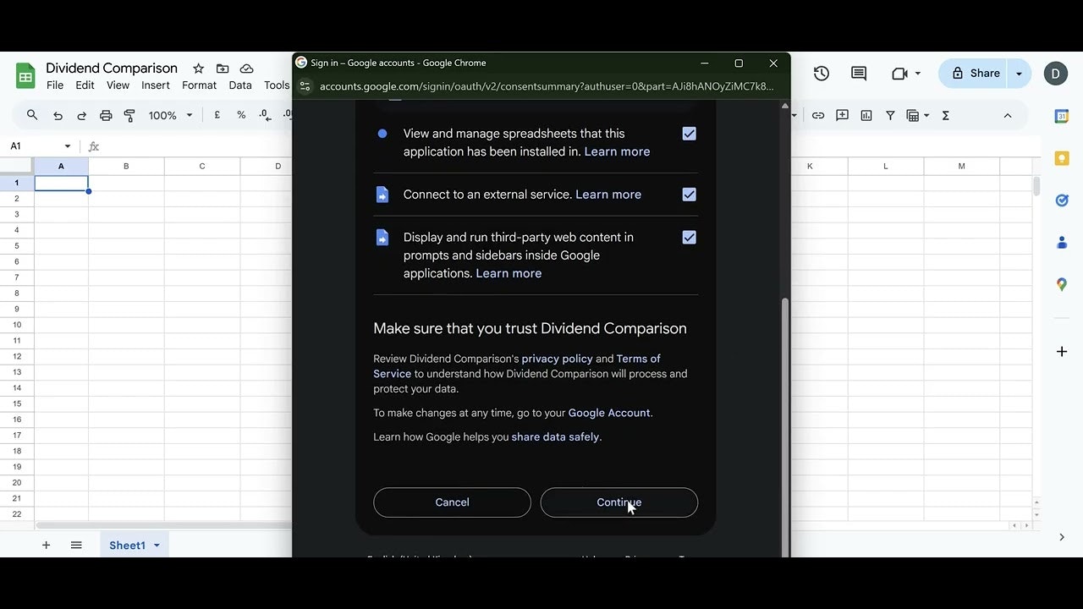The image size is (1083, 609).
Task: Format as currency with the £ icon
Action: point(217,115)
